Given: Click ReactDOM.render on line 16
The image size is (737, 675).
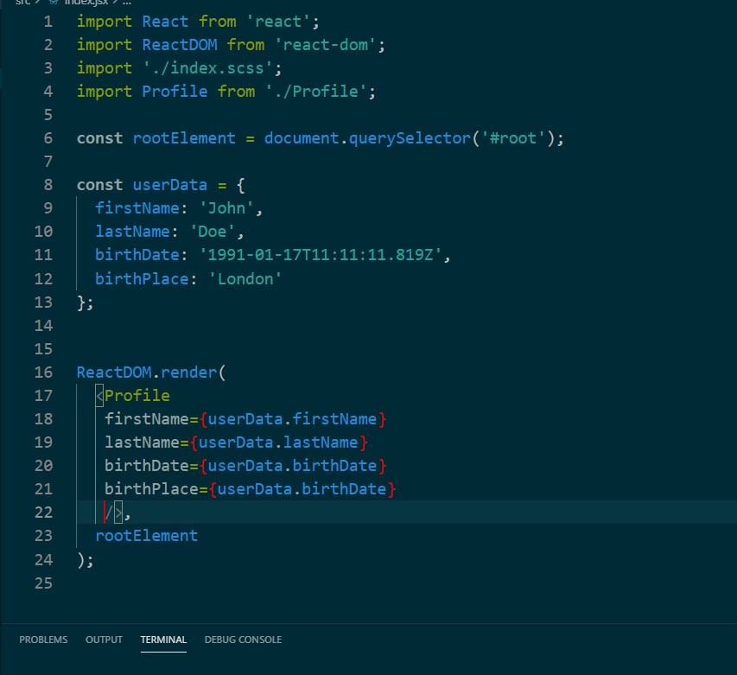Looking at the screenshot, I should tap(146, 373).
